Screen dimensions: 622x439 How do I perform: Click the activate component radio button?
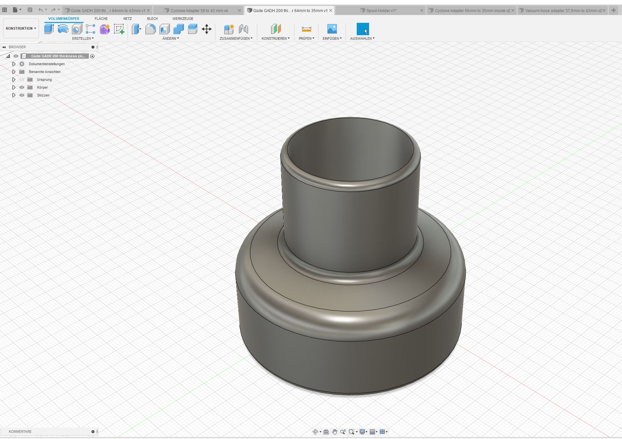point(92,56)
